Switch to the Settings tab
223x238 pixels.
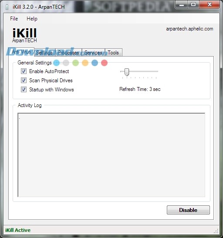pos(44,53)
